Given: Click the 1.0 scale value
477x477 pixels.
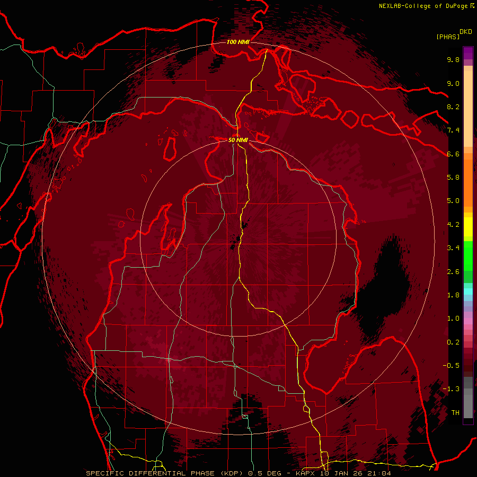Looking at the screenshot, I should [x=453, y=319].
